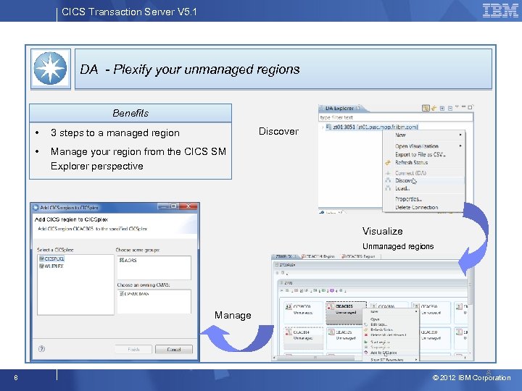Click the CICAC305 region card icon
The width and height of the screenshot is (522, 391).
[331, 307]
